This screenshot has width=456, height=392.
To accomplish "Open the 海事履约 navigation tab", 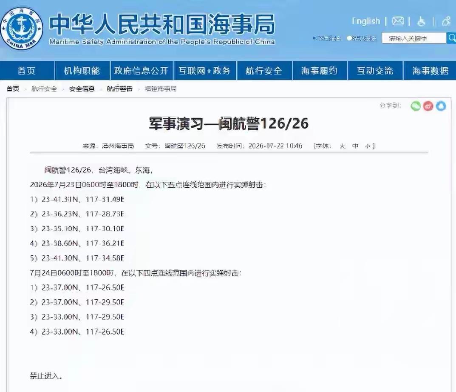I will [x=319, y=71].
